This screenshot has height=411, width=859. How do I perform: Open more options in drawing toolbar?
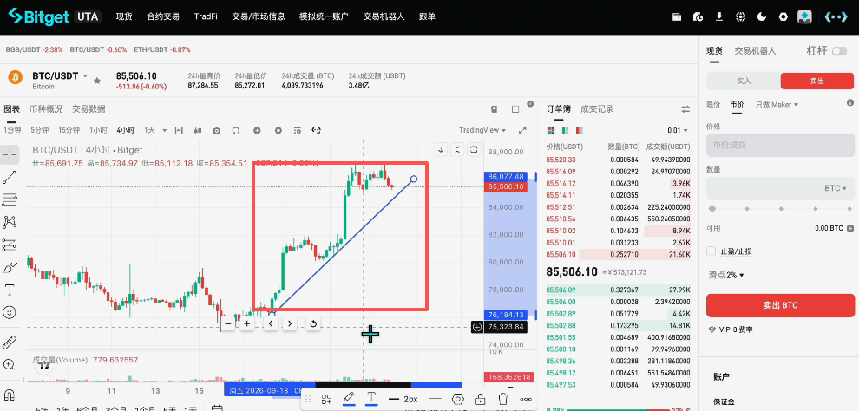526,399
